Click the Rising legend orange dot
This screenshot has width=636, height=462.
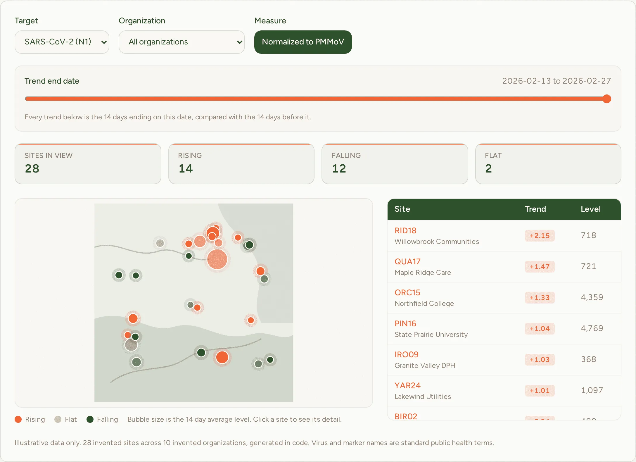pos(18,419)
